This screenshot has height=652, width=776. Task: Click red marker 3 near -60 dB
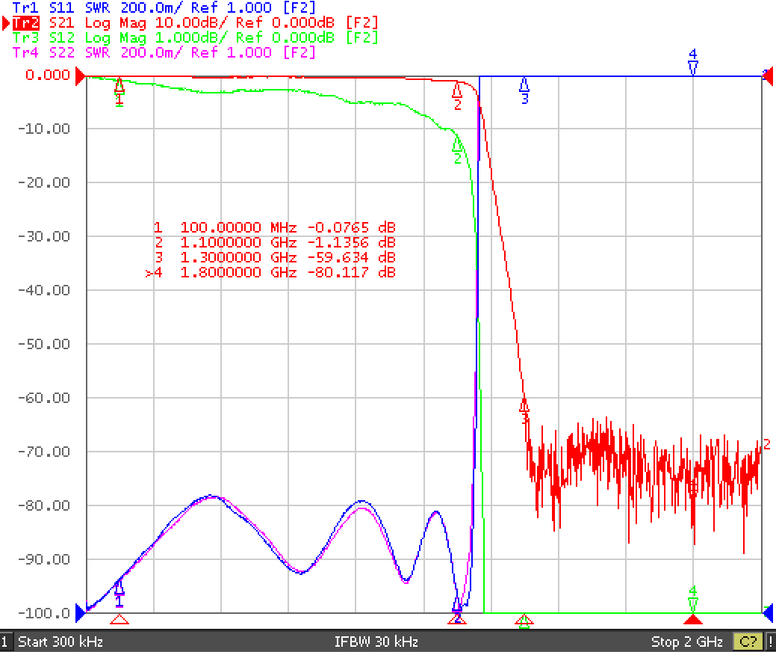click(x=524, y=411)
